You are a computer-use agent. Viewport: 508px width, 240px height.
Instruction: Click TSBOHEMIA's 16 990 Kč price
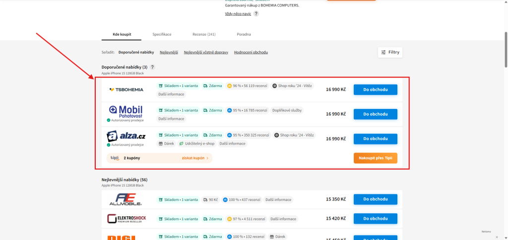click(336, 90)
